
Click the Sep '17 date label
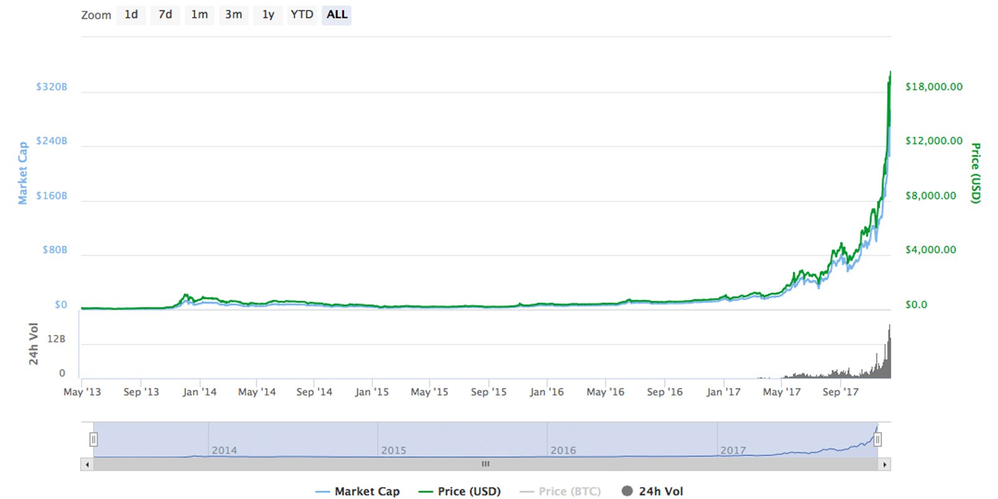click(x=841, y=392)
